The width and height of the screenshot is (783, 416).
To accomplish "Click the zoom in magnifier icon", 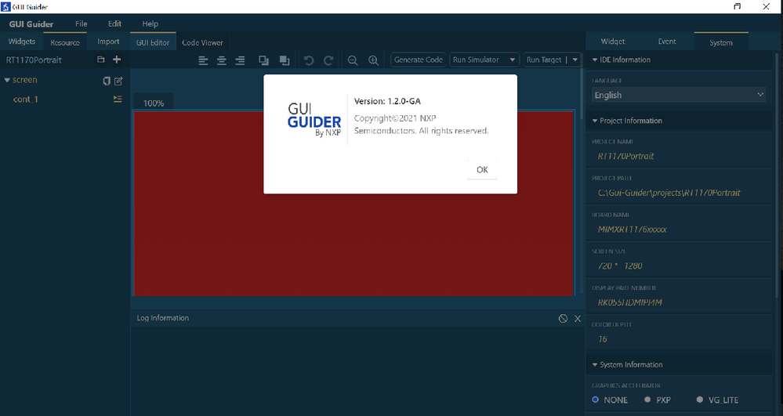I will click(374, 60).
